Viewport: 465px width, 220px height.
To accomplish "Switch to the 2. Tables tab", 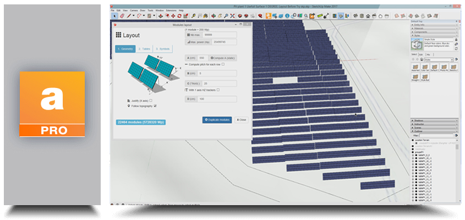I will 144,49.
